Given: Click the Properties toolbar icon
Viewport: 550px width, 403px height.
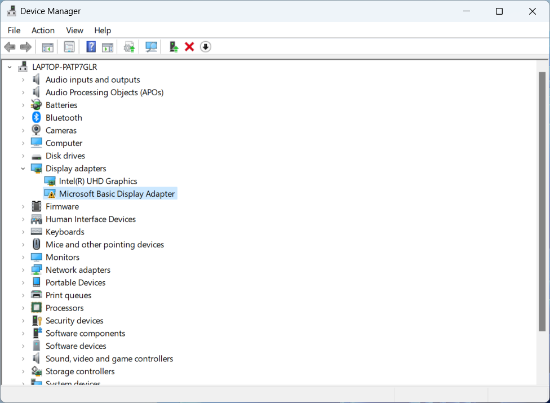Looking at the screenshot, I should (x=69, y=47).
